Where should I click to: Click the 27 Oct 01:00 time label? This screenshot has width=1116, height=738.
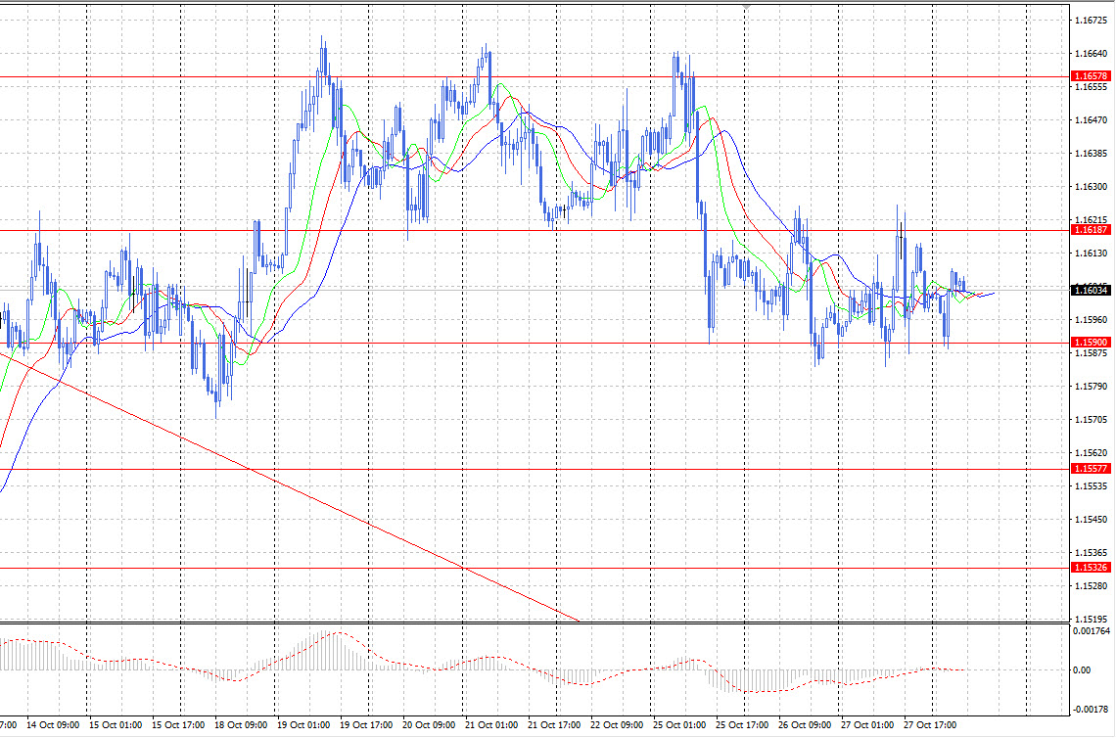(x=867, y=725)
